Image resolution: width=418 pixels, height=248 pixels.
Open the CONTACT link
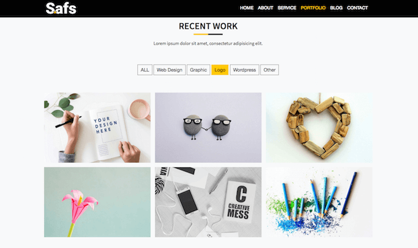point(357,8)
